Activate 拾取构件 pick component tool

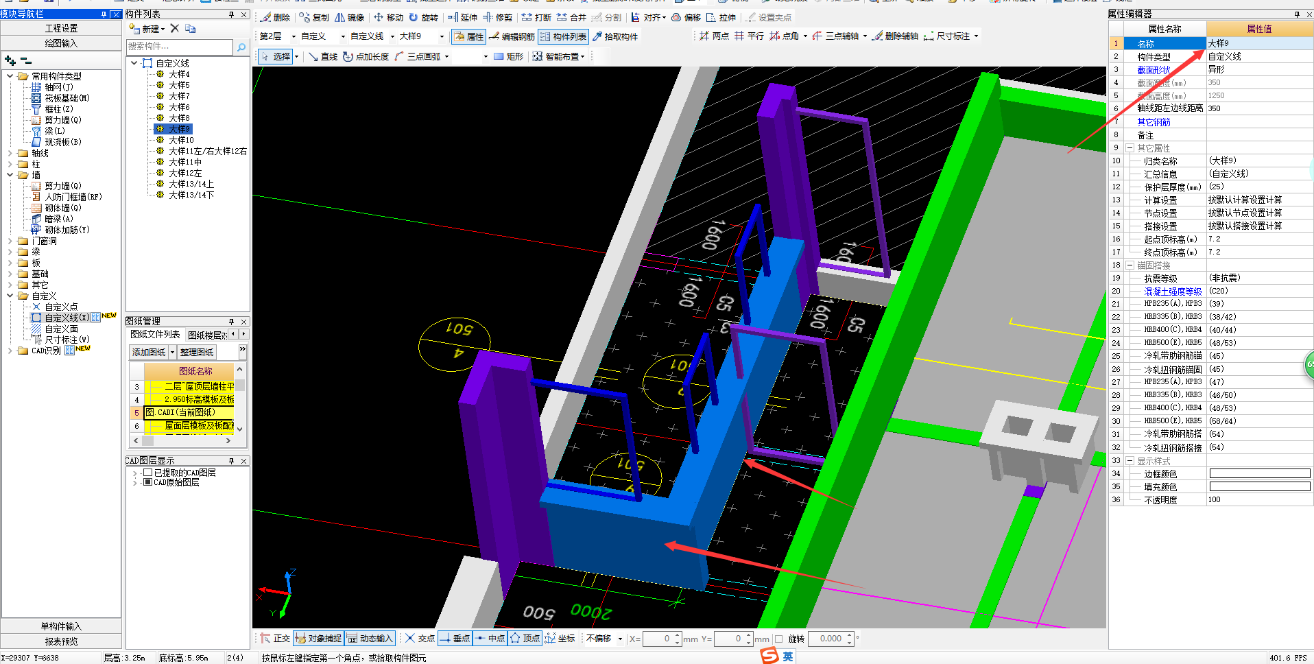click(615, 36)
